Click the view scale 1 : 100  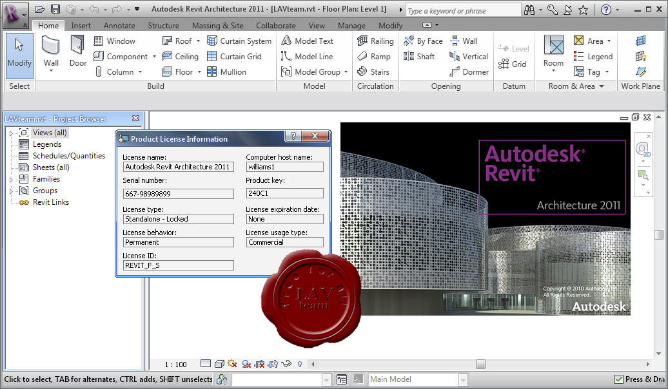pyautogui.click(x=175, y=365)
